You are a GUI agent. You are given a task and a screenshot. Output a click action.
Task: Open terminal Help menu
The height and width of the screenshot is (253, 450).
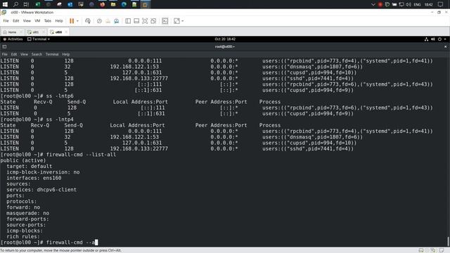click(x=66, y=54)
